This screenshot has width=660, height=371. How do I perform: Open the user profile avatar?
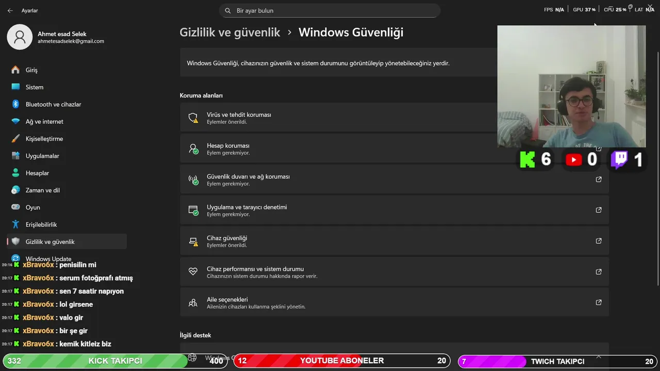(x=20, y=37)
